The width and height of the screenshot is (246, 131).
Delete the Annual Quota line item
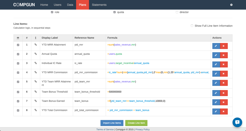224,55
